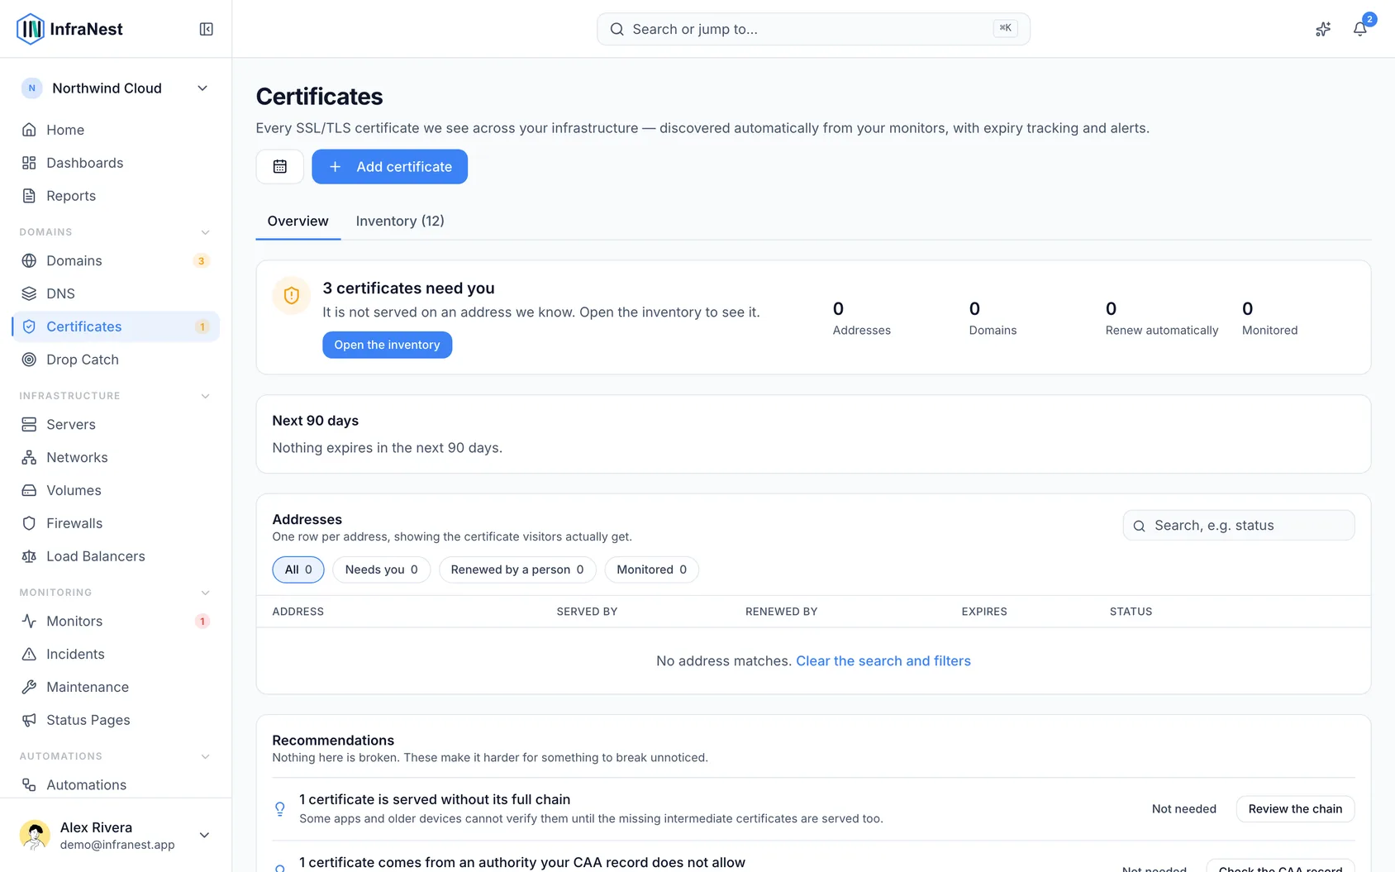Image resolution: width=1395 pixels, height=872 pixels.
Task: Go to Load Balancers
Action: pyautogui.click(x=116, y=556)
